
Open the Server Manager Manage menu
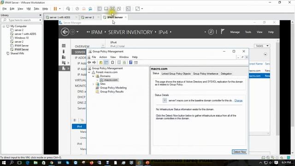(x=235, y=32)
